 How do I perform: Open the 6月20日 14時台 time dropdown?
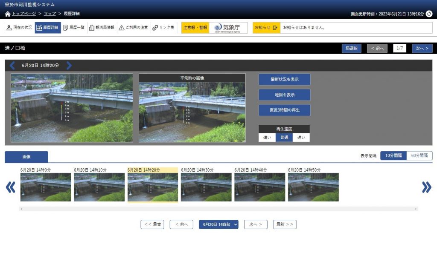tap(218, 224)
